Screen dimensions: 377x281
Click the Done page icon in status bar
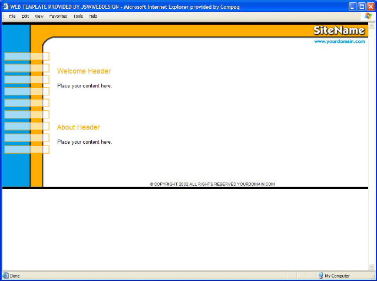click(x=5, y=276)
